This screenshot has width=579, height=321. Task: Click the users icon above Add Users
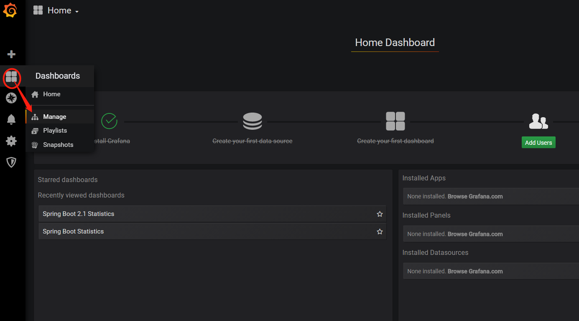[538, 121]
